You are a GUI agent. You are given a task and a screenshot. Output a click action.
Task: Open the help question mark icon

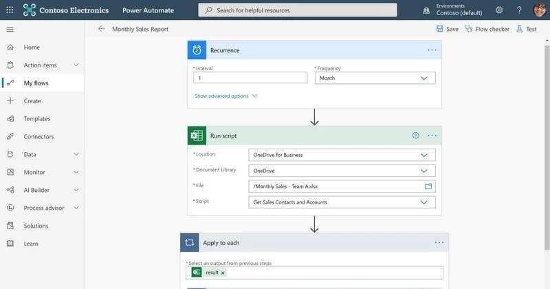coord(519,10)
